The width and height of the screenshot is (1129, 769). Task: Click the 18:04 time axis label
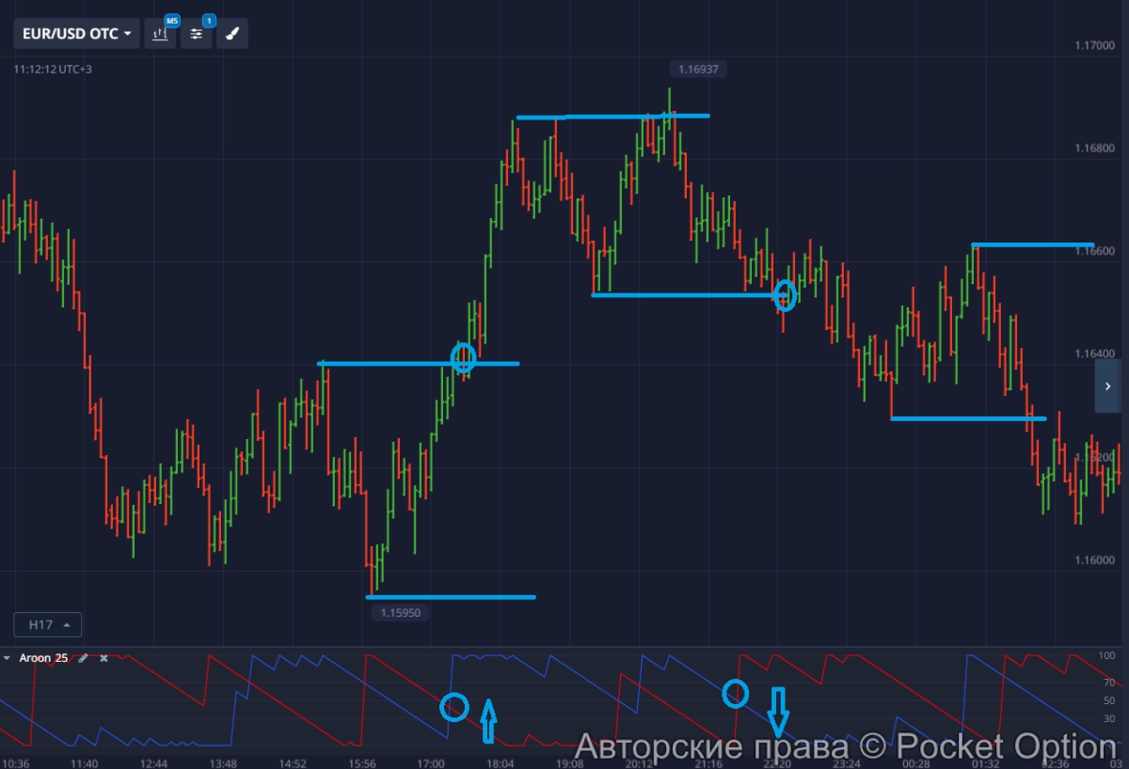(501, 762)
